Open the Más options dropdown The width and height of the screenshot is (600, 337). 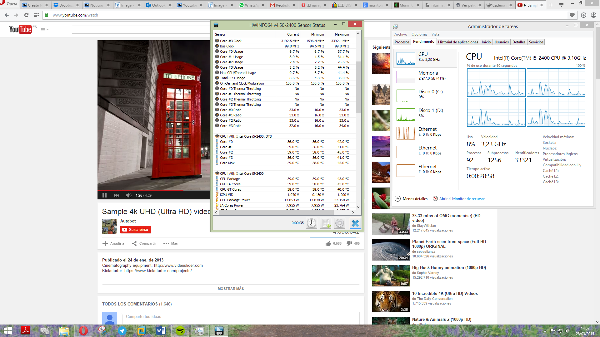[x=171, y=243]
